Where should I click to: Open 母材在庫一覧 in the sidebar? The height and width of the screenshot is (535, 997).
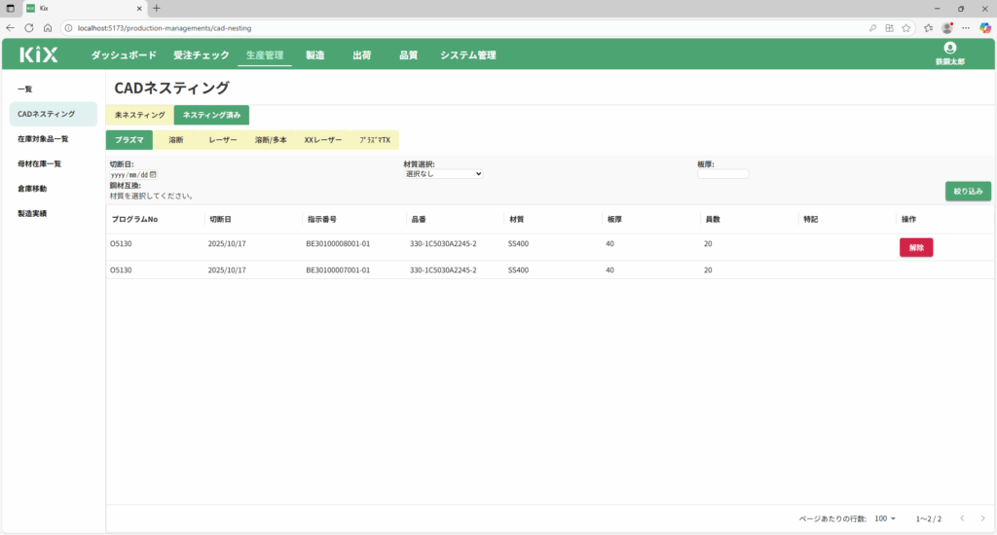[39, 163]
